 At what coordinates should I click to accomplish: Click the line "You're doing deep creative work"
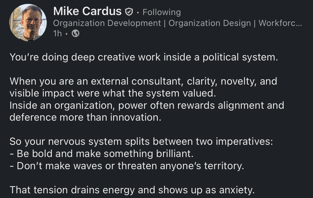click(x=144, y=57)
